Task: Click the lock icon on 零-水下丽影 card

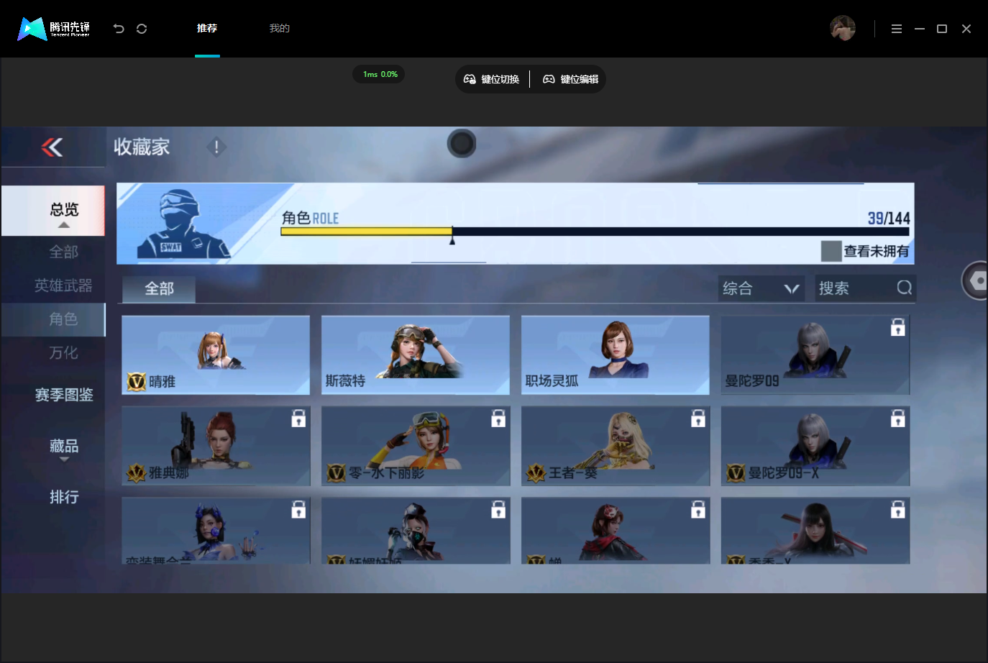Action: [x=498, y=419]
